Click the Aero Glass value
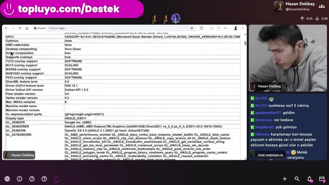The width and height of the screenshot is (329, 185). (x=73, y=49)
